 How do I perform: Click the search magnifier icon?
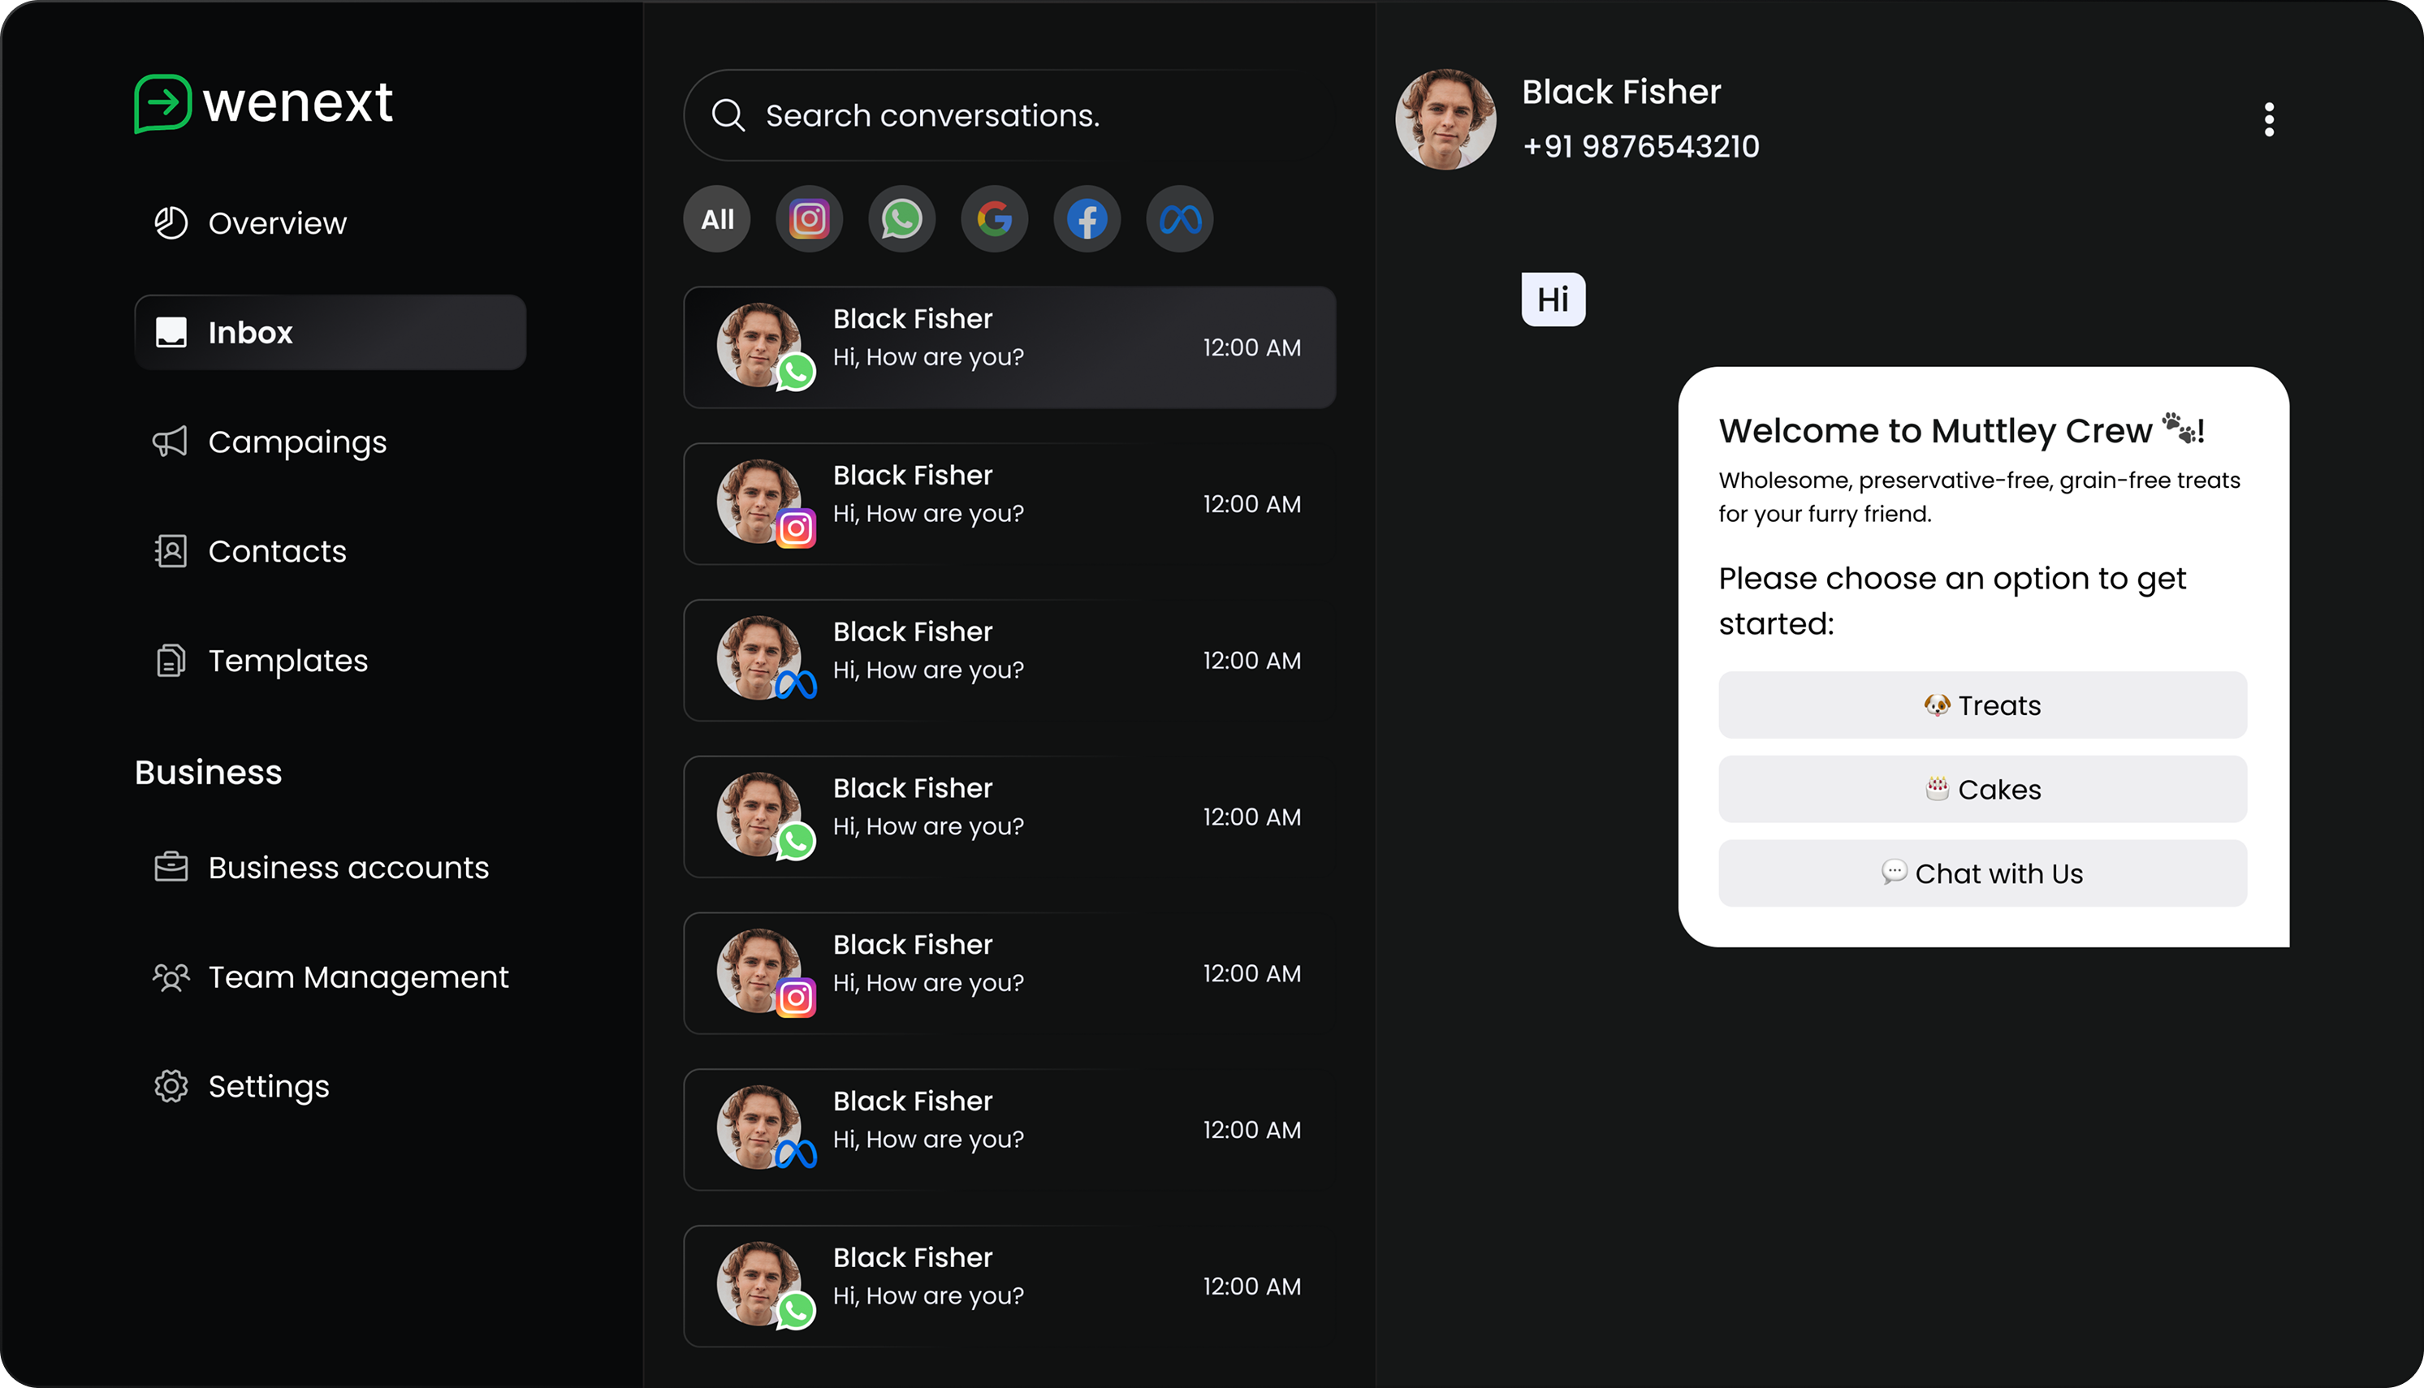point(728,115)
